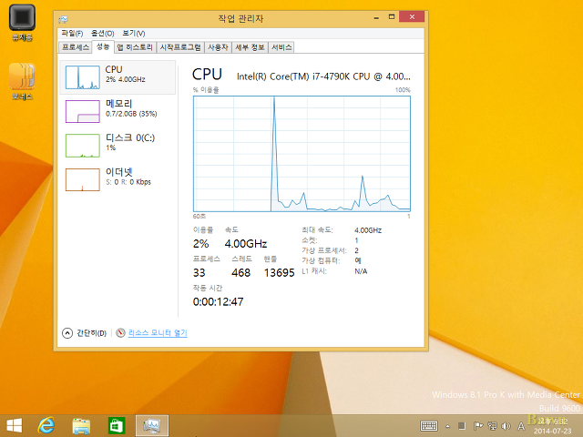
Task: Click the taskbar clock date 2014-07-23
Action: point(553,431)
